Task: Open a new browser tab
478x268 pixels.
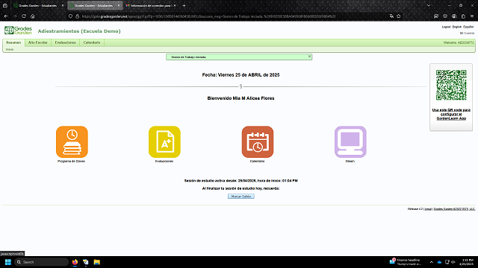Action: pyautogui.click(x=184, y=5)
